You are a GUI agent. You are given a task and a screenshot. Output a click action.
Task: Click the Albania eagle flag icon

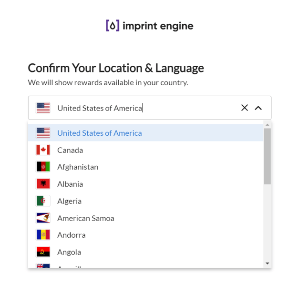43,183
